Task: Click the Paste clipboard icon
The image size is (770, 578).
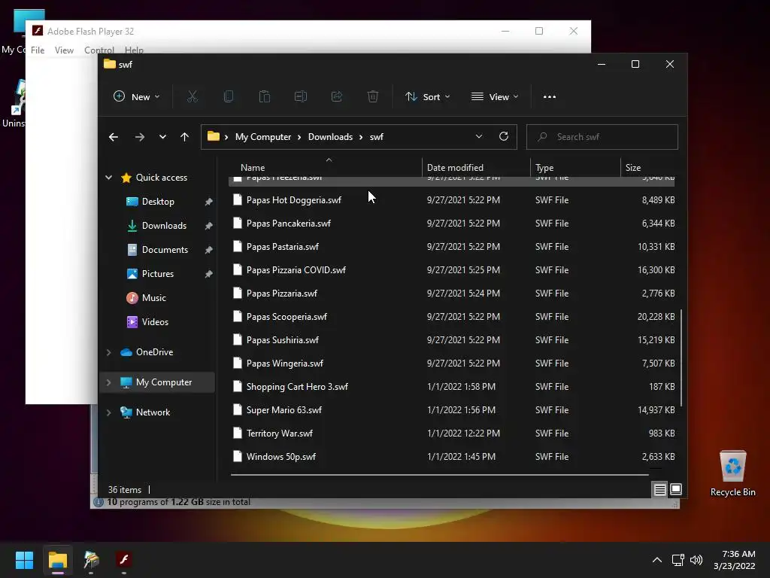Action: pos(264,96)
